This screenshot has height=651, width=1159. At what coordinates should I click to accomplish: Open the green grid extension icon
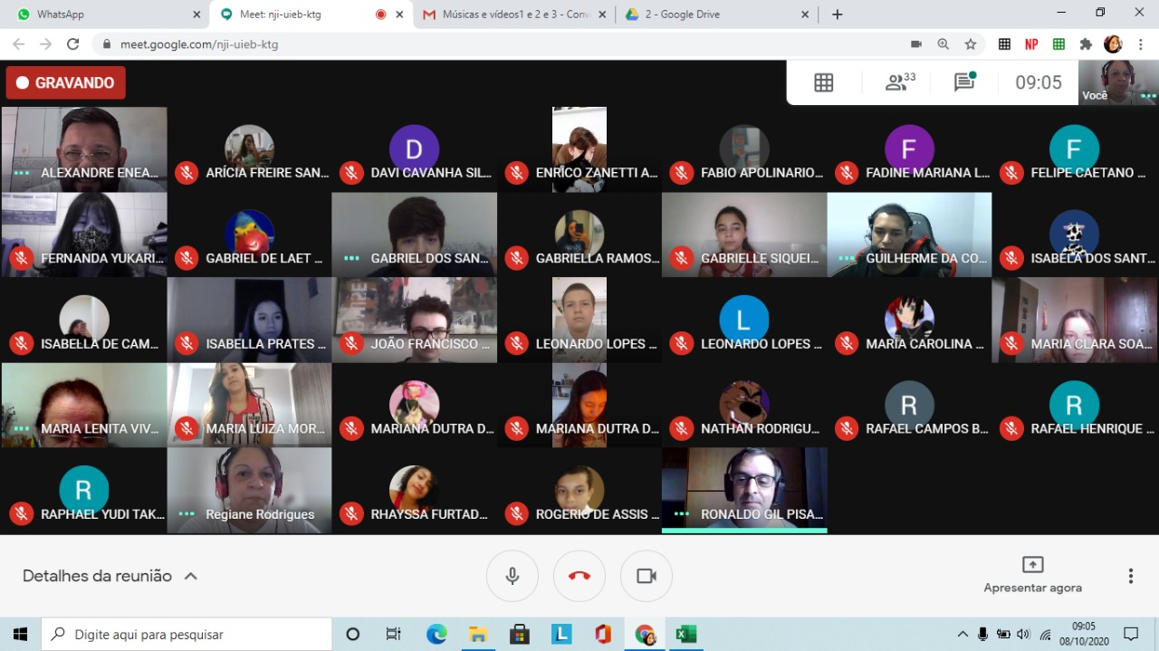click(1058, 44)
